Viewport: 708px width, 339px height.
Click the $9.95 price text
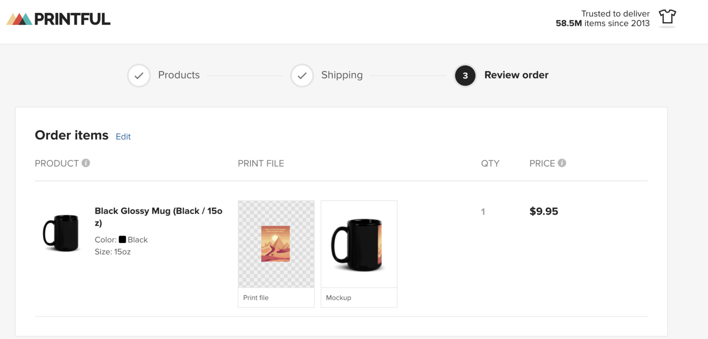click(544, 211)
